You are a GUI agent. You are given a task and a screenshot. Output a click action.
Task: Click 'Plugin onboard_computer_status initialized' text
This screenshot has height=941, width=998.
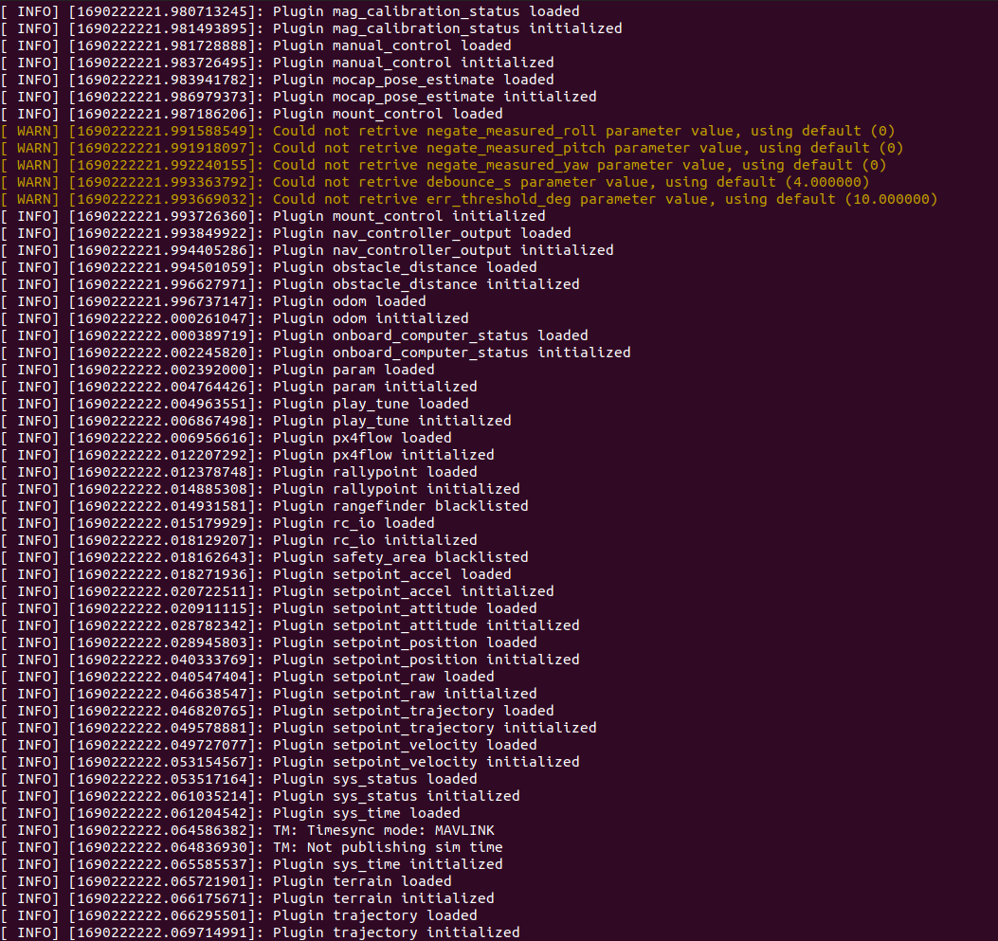451,353
